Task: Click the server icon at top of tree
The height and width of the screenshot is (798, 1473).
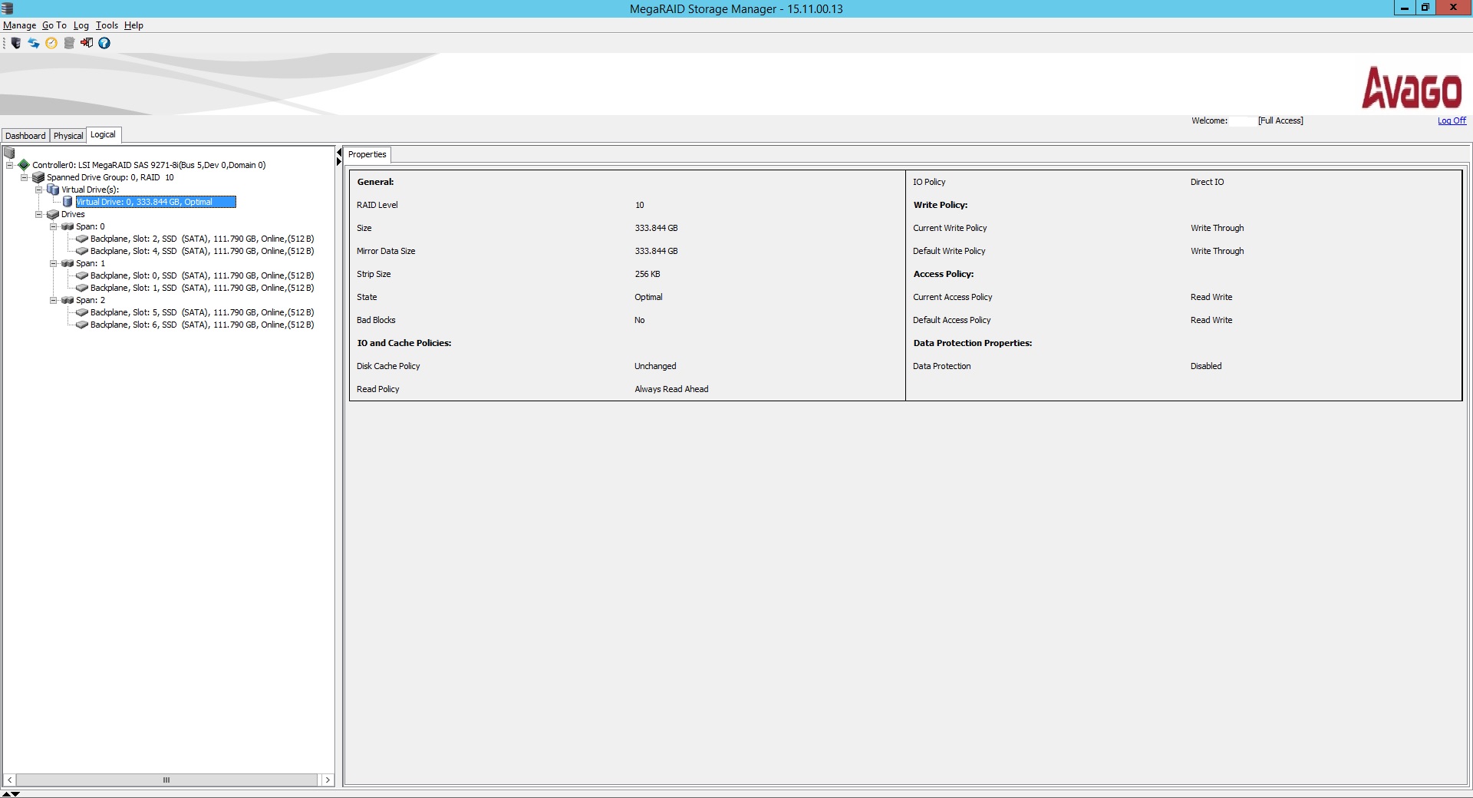Action: tap(9, 153)
